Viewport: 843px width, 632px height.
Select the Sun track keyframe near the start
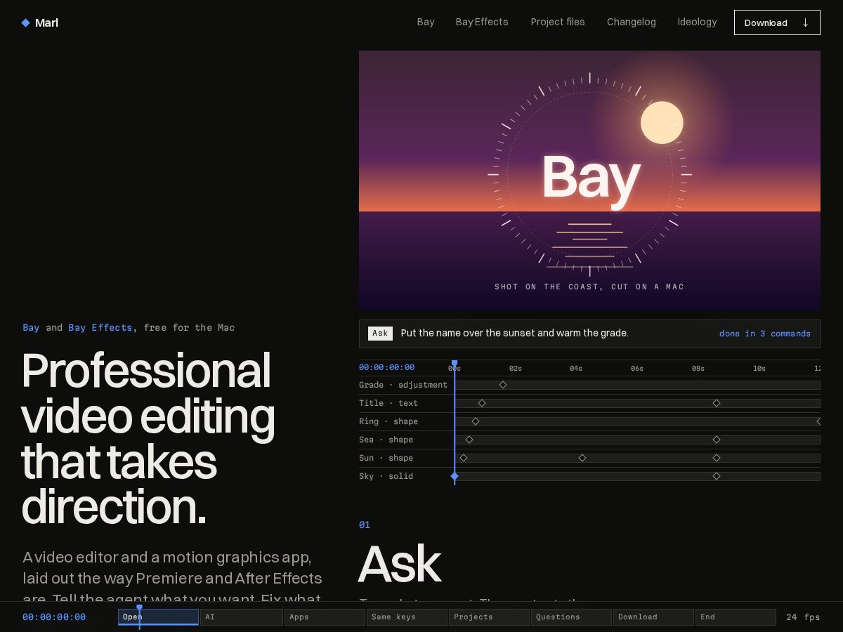464,458
